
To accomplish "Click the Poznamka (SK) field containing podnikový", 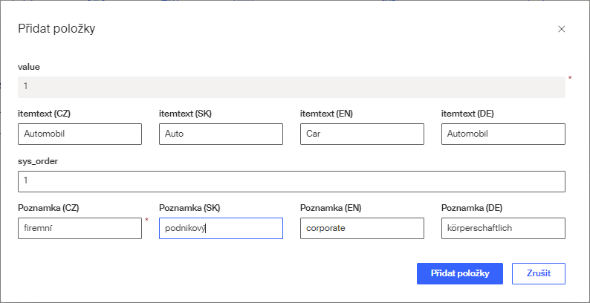I will [221, 228].
